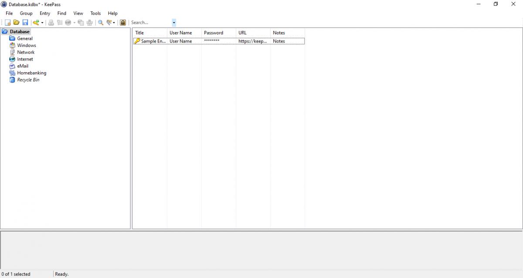
Task: Open the Tools menu
Action: click(95, 13)
